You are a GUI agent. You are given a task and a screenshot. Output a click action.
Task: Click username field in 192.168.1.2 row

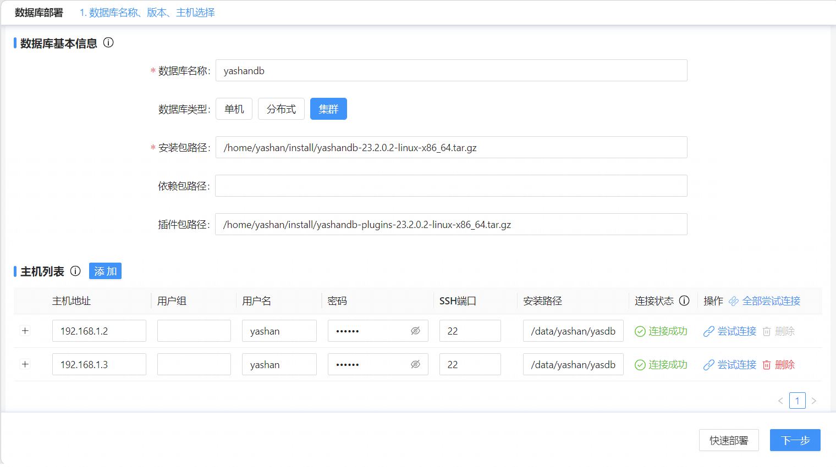pyautogui.click(x=279, y=331)
